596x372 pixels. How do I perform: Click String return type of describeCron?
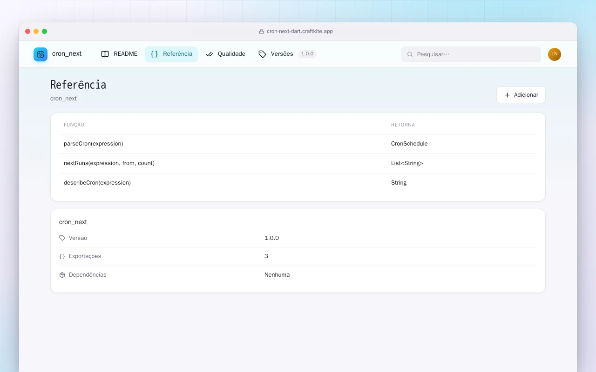399,183
